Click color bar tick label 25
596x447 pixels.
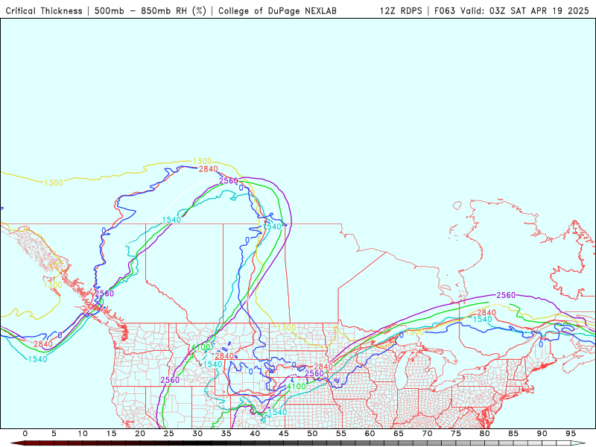(x=169, y=434)
